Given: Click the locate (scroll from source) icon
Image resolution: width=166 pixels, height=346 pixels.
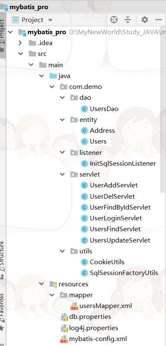Looking at the screenshot, I should tap(114, 20).
